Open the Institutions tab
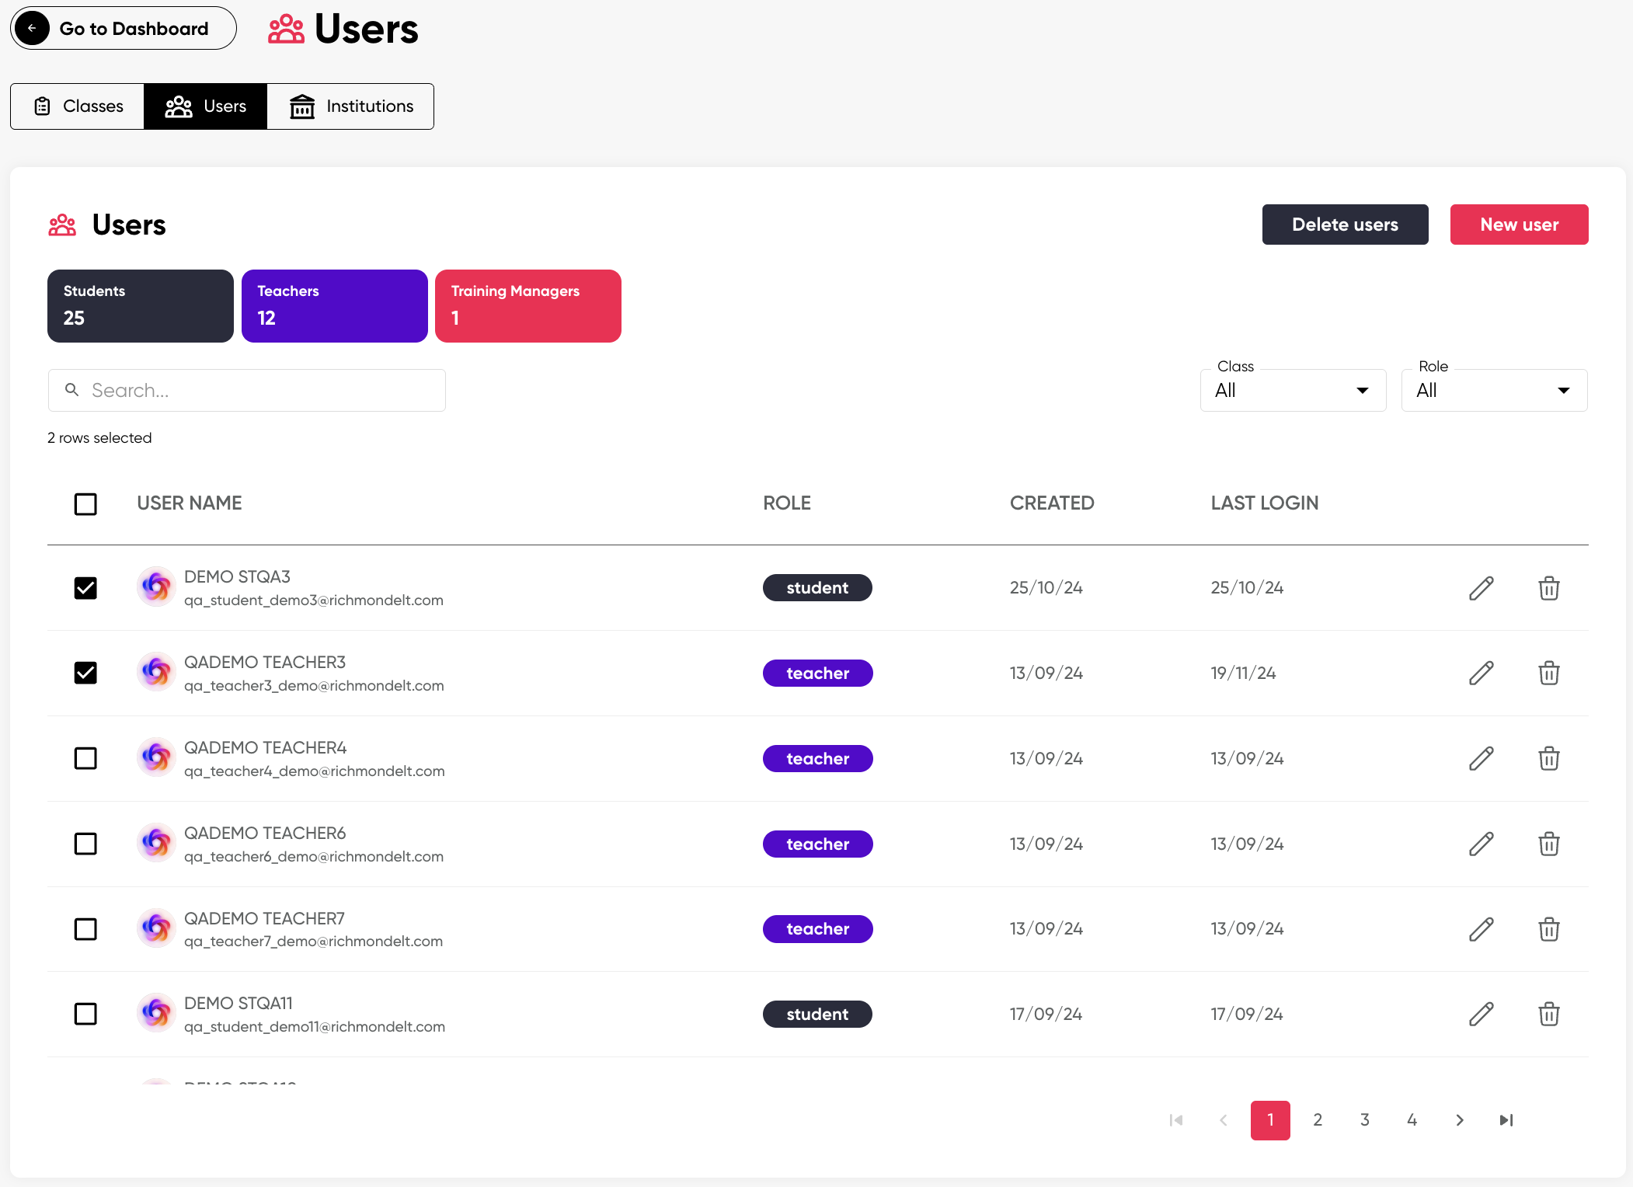1633x1187 pixels. 350,106
